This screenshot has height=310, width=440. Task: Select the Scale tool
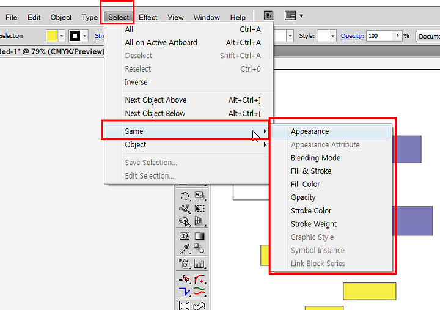[x=199, y=196]
